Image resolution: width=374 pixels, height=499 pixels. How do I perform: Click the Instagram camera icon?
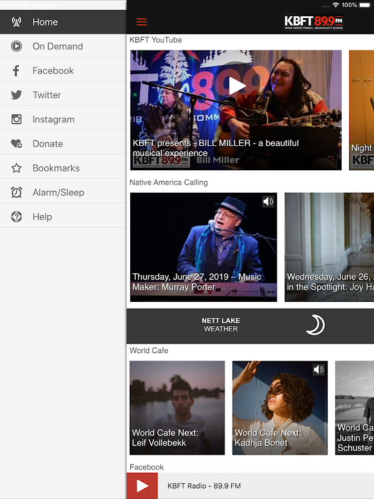coord(17,119)
